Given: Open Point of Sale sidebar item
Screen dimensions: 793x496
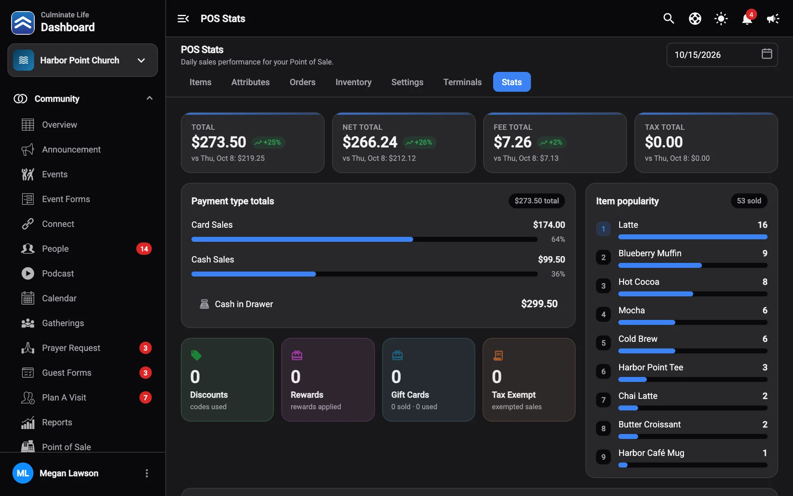Looking at the screenshot, I should click(x=83, y=446).
